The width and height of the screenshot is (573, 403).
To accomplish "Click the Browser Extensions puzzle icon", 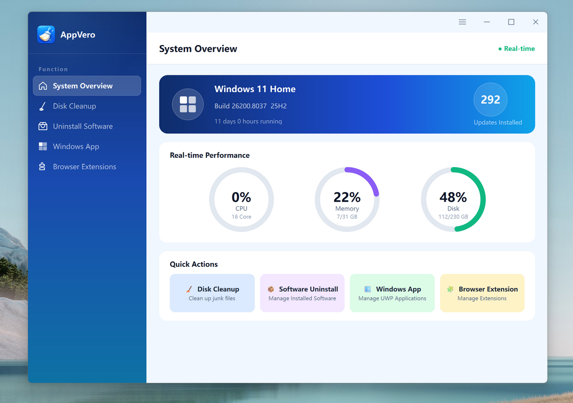I will [43, 167].
